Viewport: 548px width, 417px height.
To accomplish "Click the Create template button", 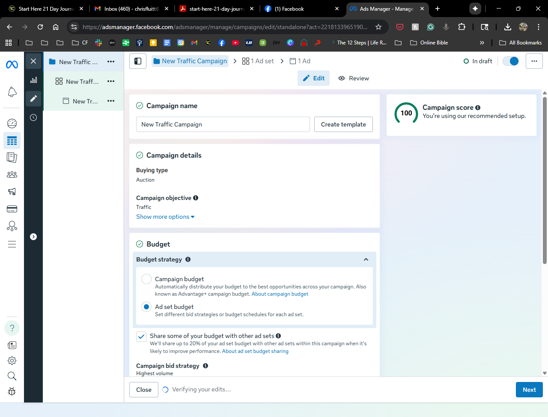I will coord(343,124).
